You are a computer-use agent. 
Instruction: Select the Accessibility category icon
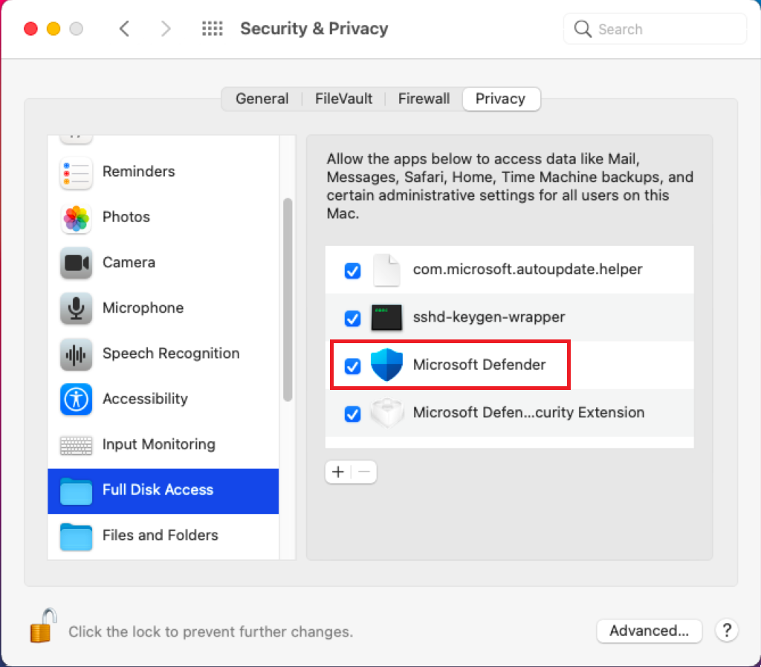pyautogui.click(x=76, y=399)
